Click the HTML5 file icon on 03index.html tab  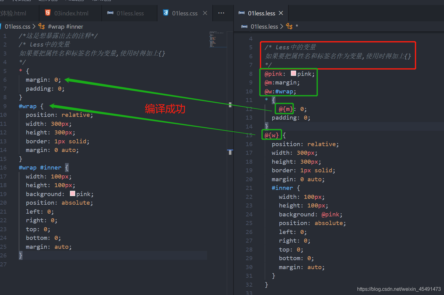(x=47, y=13)
